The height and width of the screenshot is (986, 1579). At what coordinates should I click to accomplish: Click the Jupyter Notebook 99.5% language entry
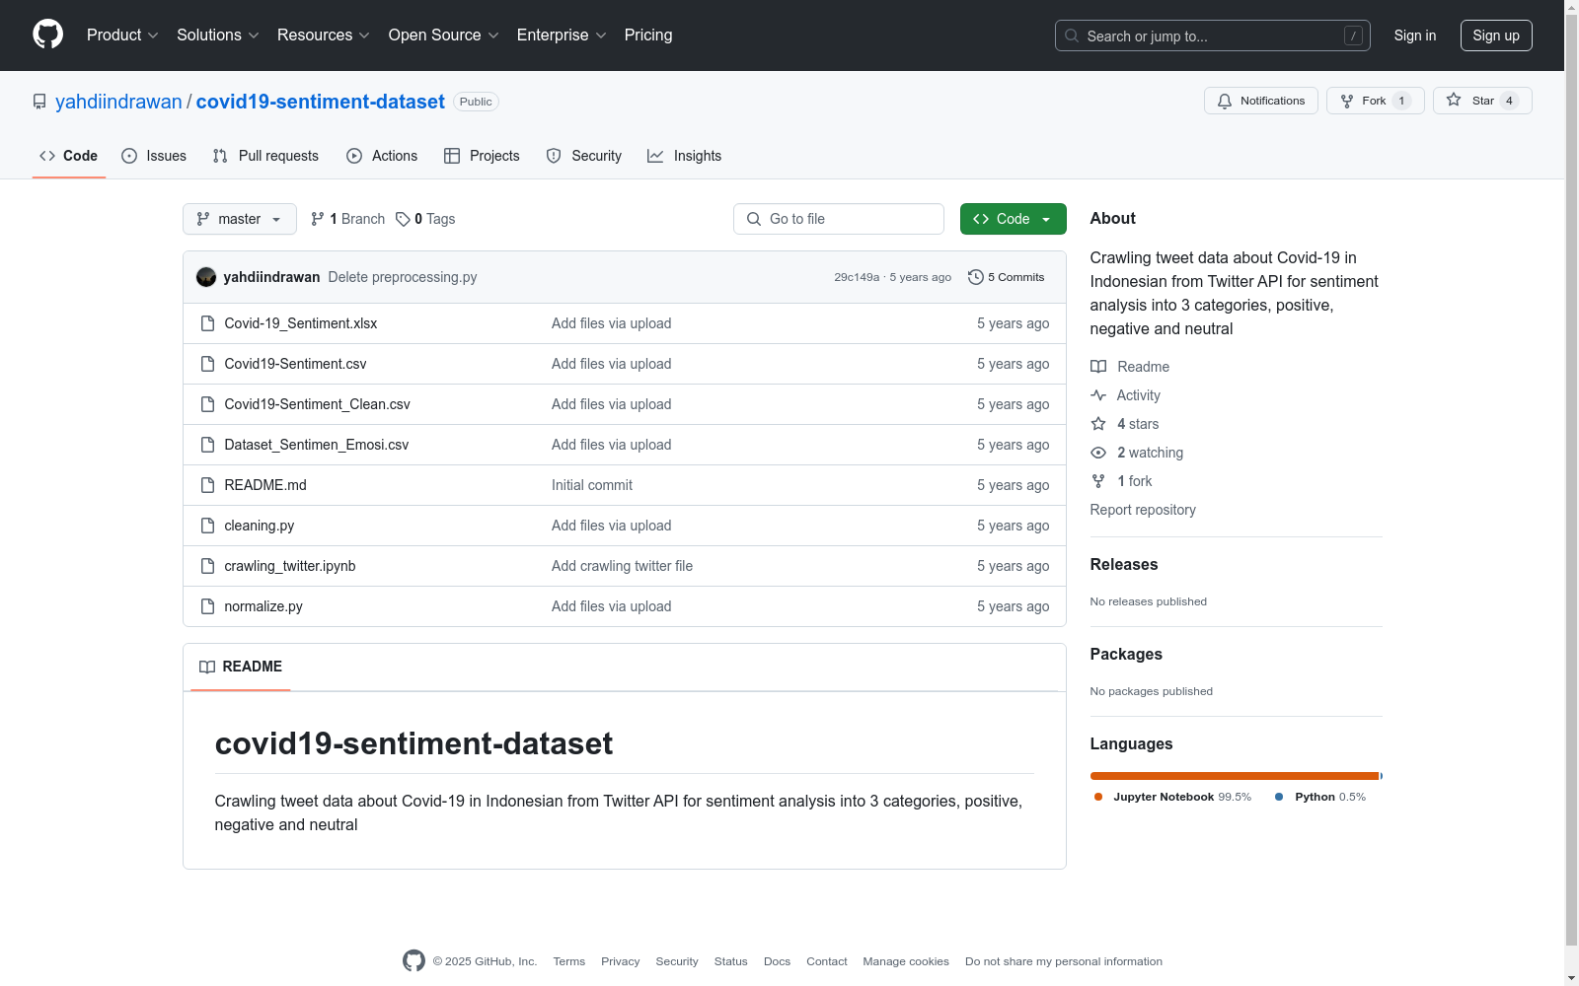pos(1172,797)
